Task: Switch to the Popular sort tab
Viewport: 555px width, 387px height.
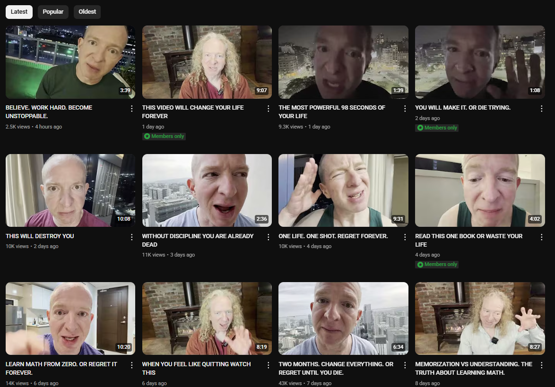Action: 53,12
